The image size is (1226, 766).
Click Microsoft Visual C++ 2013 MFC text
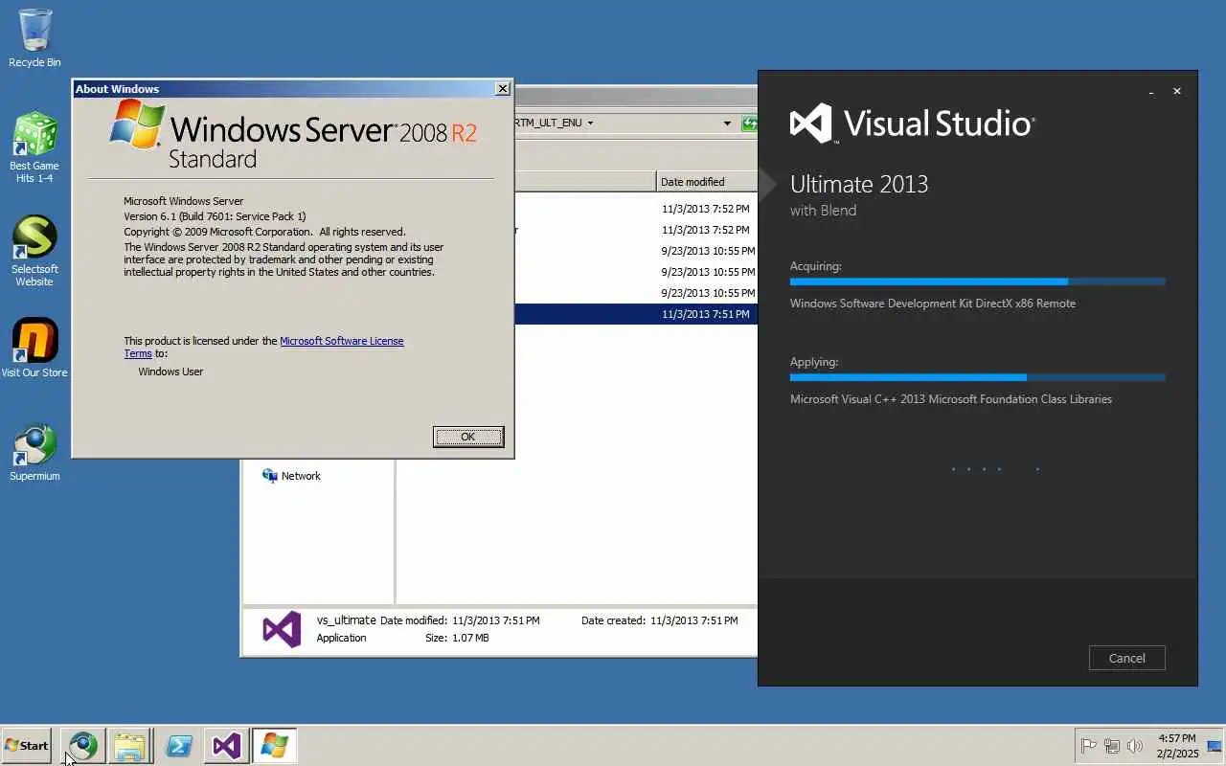[x=951, y=399]
